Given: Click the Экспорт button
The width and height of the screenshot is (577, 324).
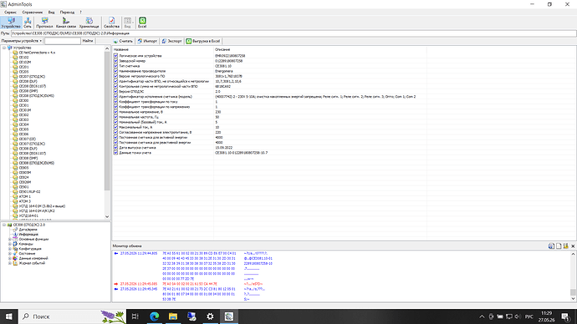Looking at the screenshot, I should point(172,41).
